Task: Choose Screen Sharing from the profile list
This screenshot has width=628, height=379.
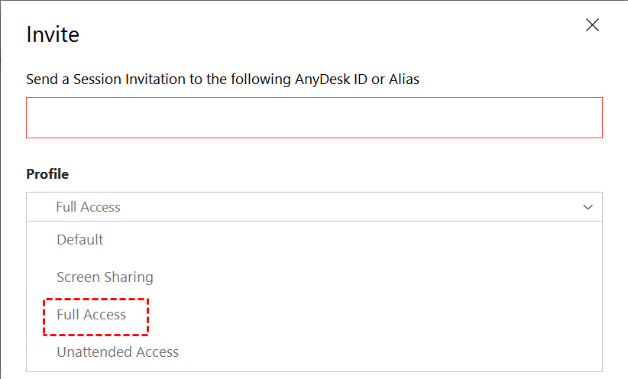Action: pyautogui.click(x=105, y=277)
